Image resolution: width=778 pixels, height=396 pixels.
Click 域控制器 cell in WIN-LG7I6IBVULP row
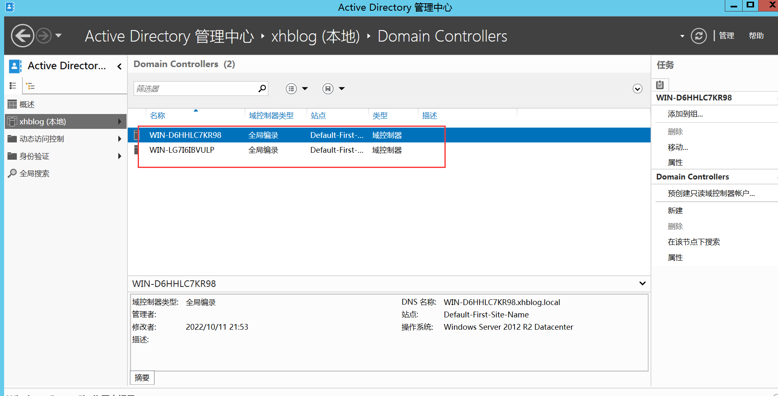(x=387, y=150)
